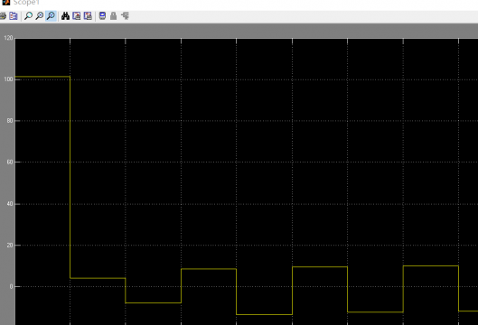Select the Zoom X-axis magnifier tool
Viewport: 478px width, 325px height.
coord(40,16)
